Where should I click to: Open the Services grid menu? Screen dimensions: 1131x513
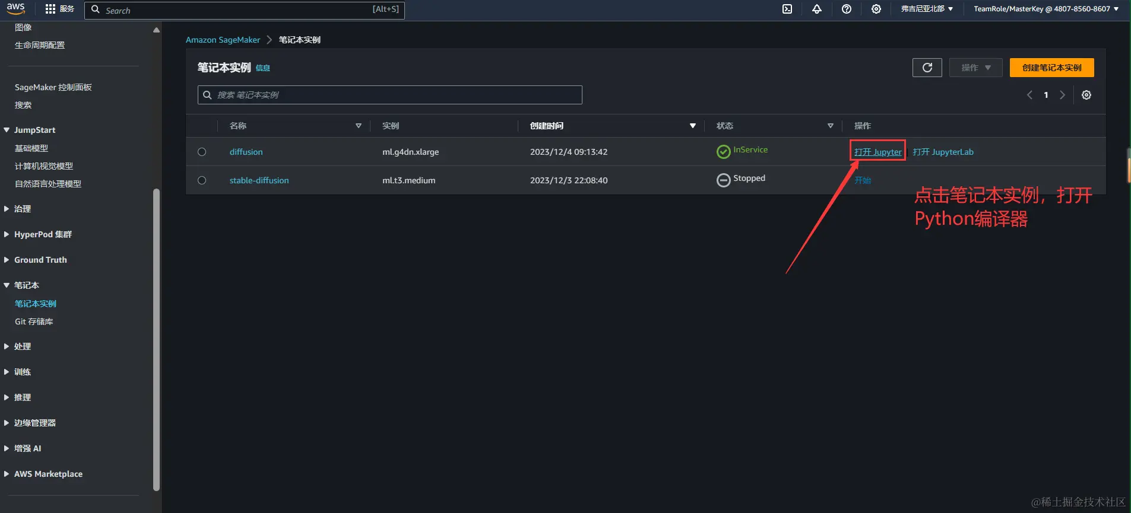(x=59, y=9)
